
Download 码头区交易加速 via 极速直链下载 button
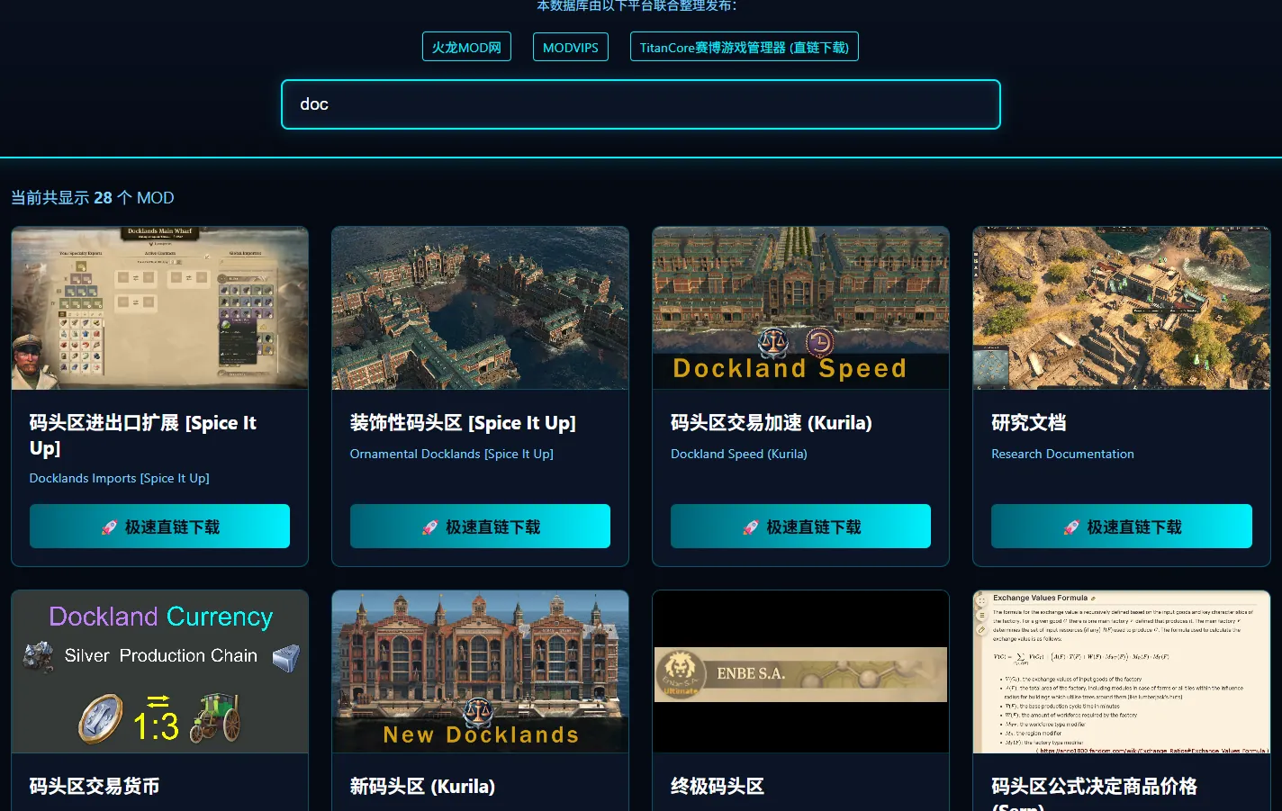[800, 527]
